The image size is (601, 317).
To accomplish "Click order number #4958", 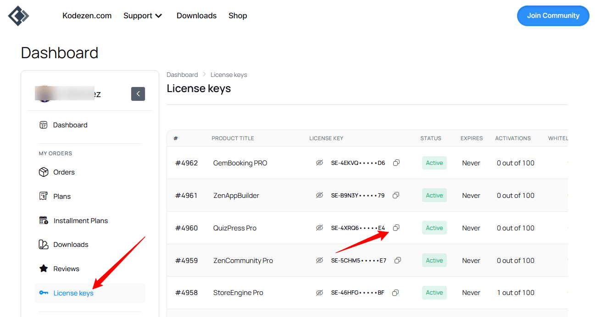I will coord(186,292).
